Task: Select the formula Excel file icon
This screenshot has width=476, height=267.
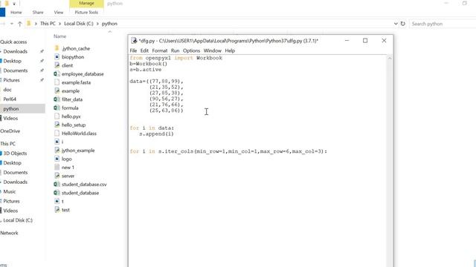Action: 57,108
